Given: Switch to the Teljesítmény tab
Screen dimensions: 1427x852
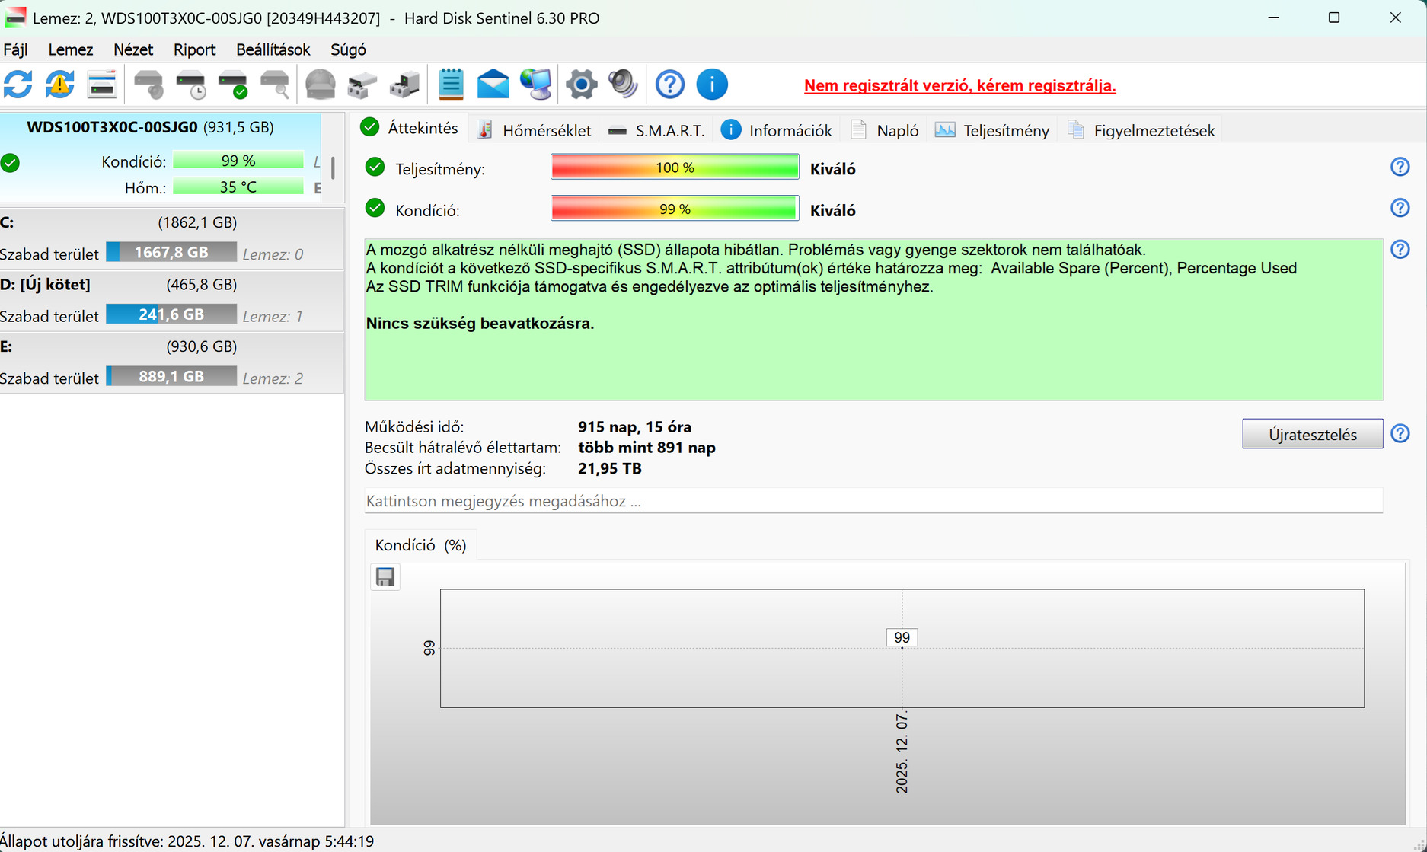Looking at the screenshot, I should point(992,130).
